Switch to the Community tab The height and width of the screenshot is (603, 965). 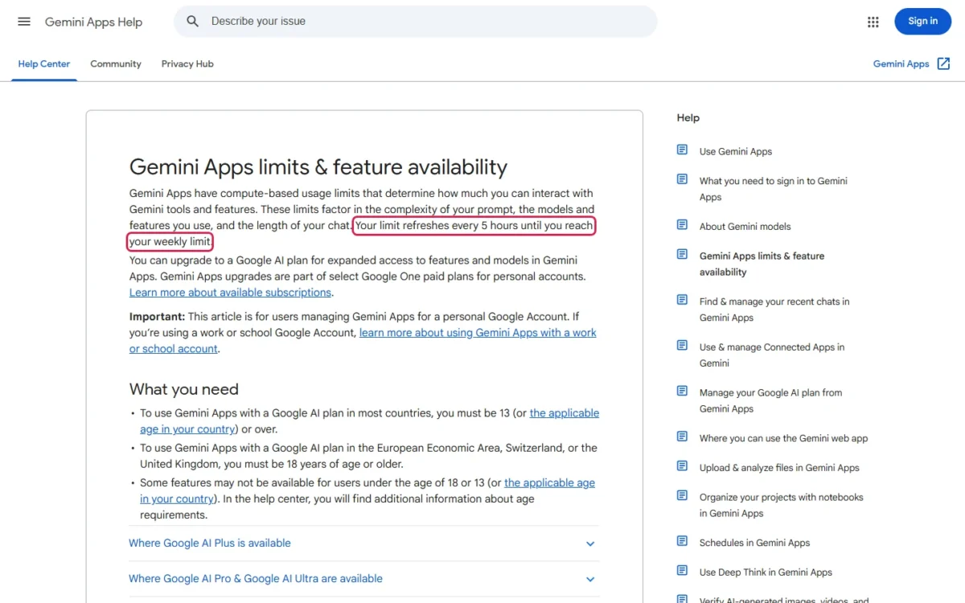116,64
